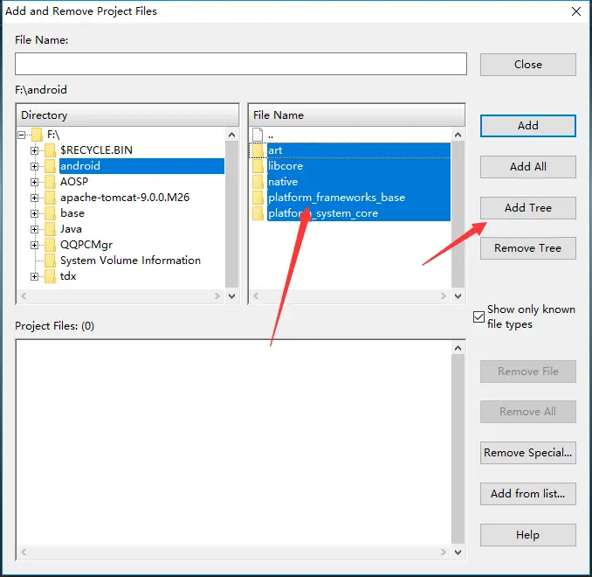Click the $RECYCLE.BIN folder icon
This screenshot has width=592, height=577.
pyautogui.click(x=50, y=150)
